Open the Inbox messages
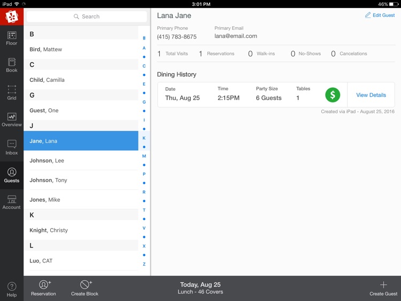The image size is (401, 301). click(12, 148)
